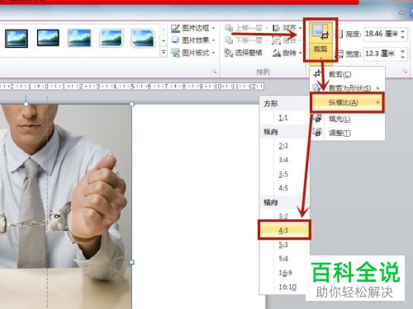Open 裁剪为形状(S) submenu
The width and height of the screenshot is (413, 309).
(x=347, y=88)
